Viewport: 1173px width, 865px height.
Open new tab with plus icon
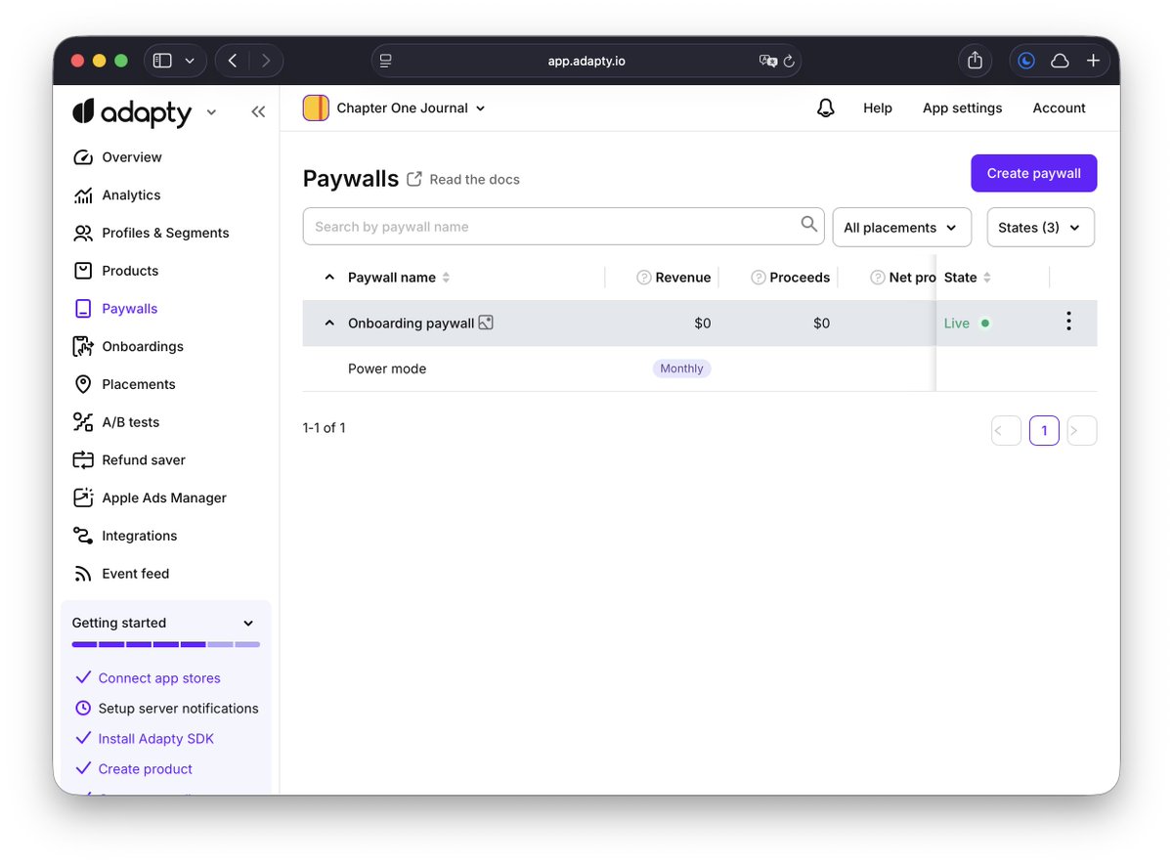tap(1093, 61)
